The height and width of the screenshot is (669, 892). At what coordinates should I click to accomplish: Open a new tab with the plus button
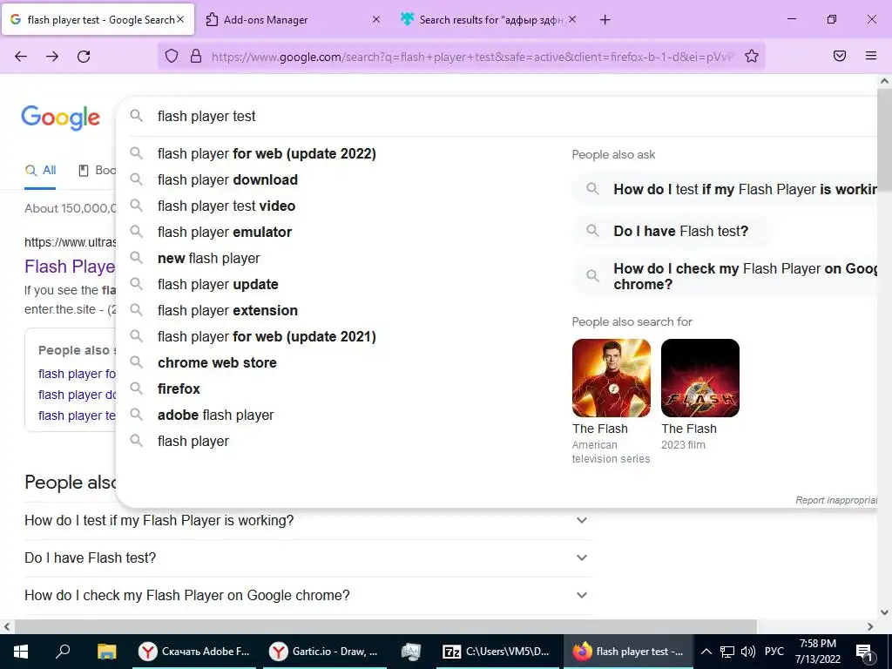pyautogui.click(x=605, y=20)
